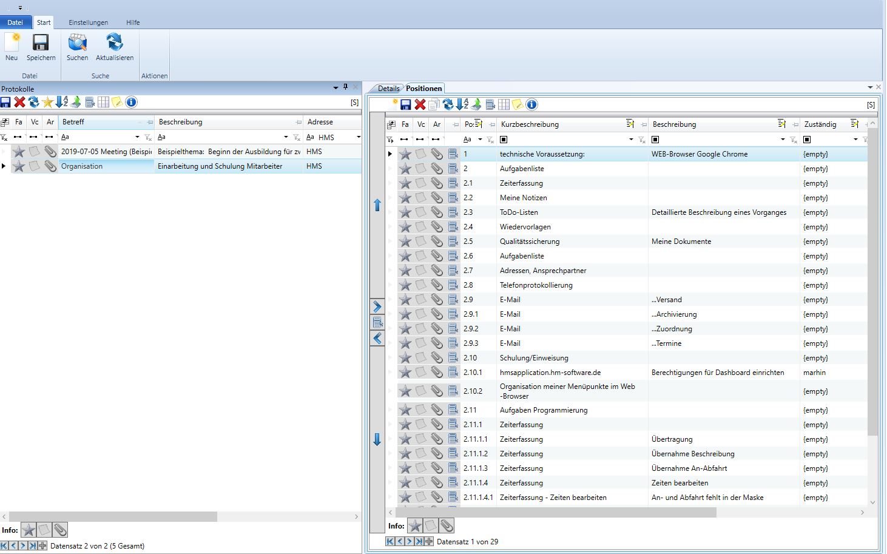The width and height of the screenshot is (887, 554).
Task: Open Pos column filter dropdown
Action: pyautogui.click(x=480, y=140)
